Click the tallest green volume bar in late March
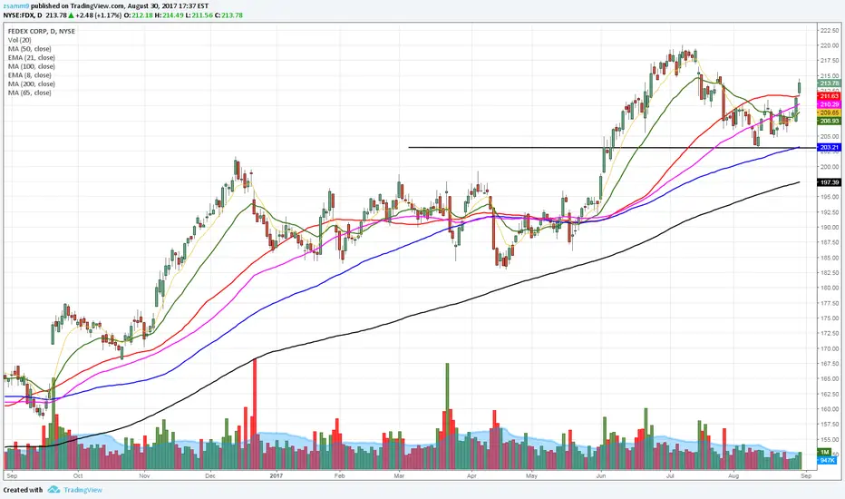Image resolution: width=845 pixels, height=499 pixels. [447, 416]
